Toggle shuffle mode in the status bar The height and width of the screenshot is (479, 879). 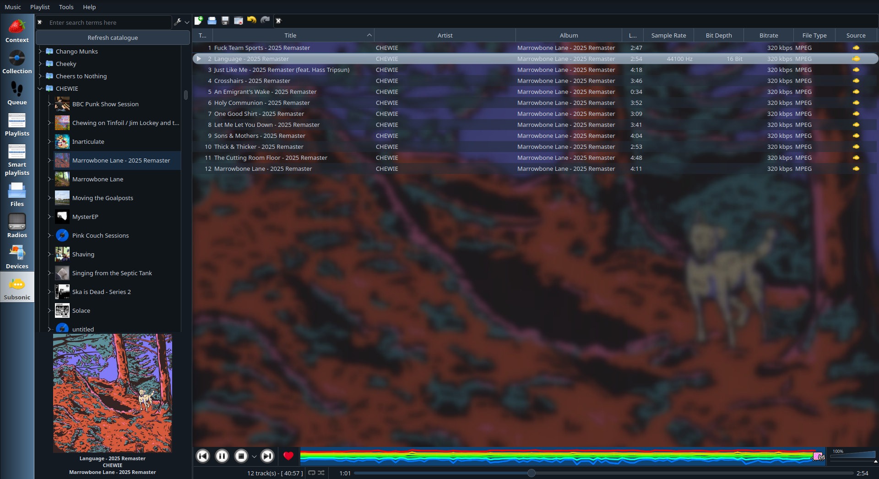coord(321,473)
